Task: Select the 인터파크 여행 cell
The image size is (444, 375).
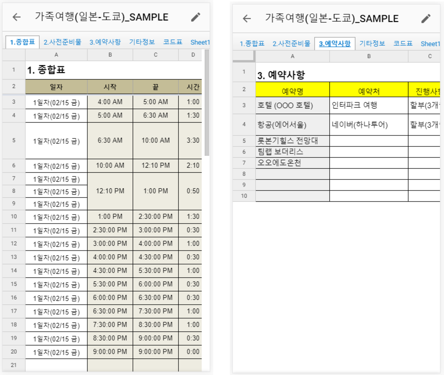Action: pyautogui.click(x=368, y=105)
